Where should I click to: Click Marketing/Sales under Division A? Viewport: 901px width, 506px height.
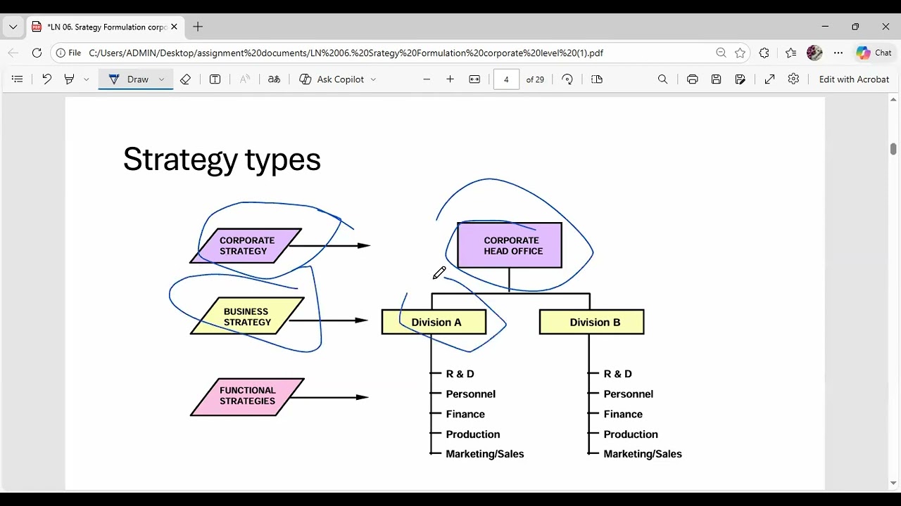coord(485,454)
